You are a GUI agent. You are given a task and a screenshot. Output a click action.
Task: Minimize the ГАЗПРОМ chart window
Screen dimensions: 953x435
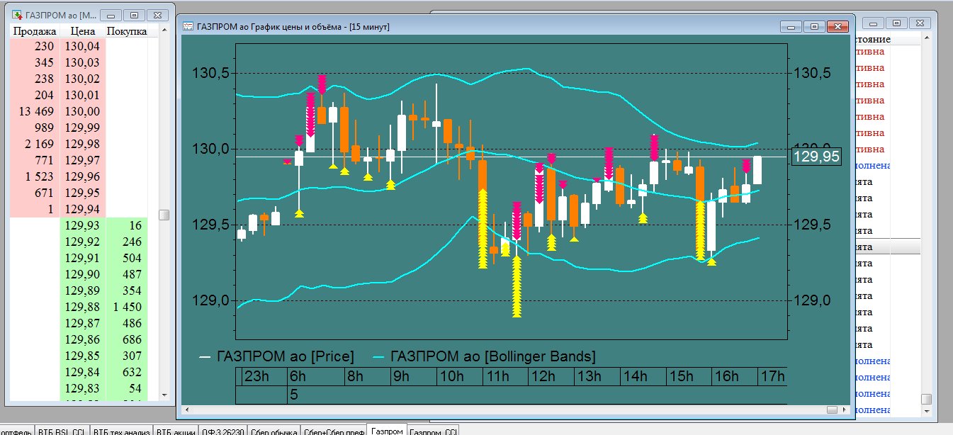[791, 26]
